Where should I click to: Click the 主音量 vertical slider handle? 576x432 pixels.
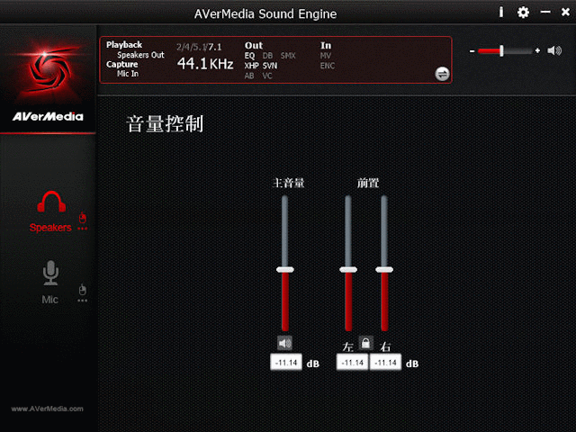285,270
